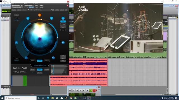Click the Windows Start button
Viewport: 179px width, 100px height.
(x=2, y=98)
